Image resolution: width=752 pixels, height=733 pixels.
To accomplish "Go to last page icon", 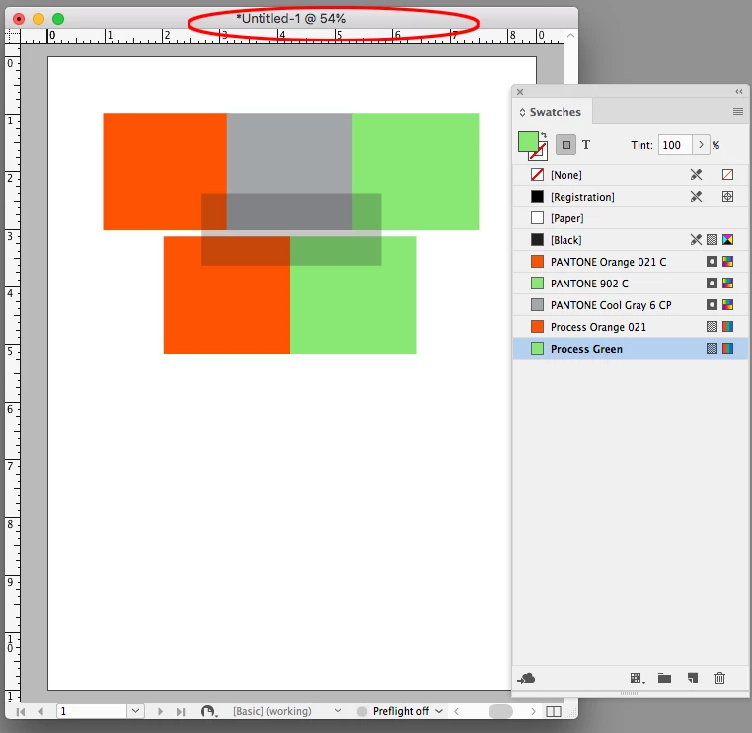I will 181,712.
